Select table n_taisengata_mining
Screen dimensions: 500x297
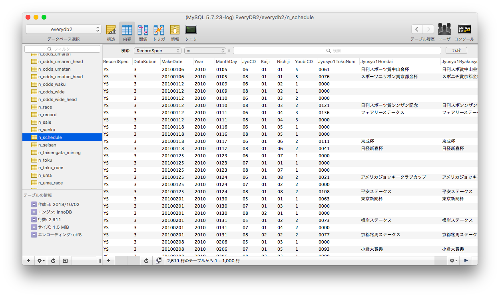coord(62,152)
